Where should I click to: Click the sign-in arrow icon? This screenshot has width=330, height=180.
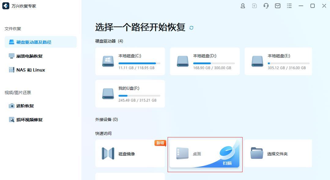(x=254, y=6)
